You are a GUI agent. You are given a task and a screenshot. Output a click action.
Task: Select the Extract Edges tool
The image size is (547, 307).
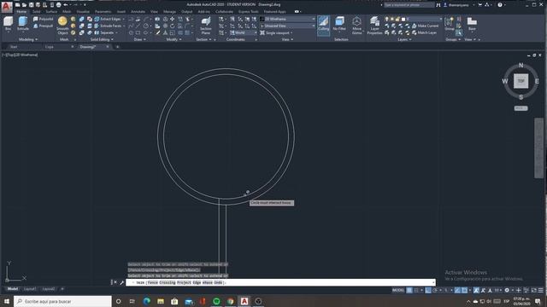point(108,19)
